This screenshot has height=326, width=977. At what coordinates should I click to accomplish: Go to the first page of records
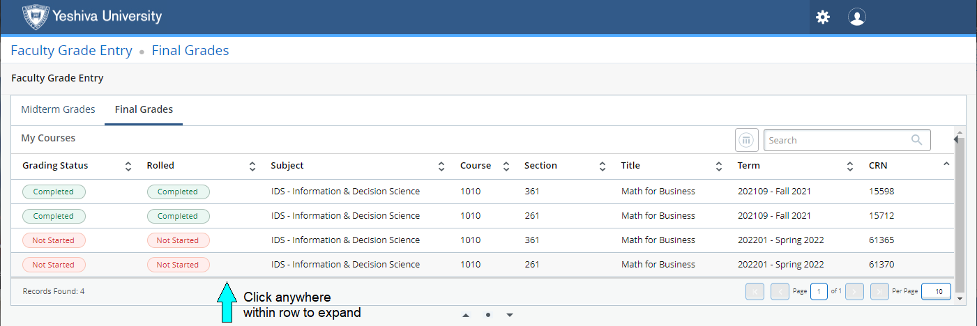[755, 291]
